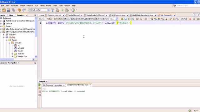Collapse the producto table node

pyautogui.click(x=10, y=43)
